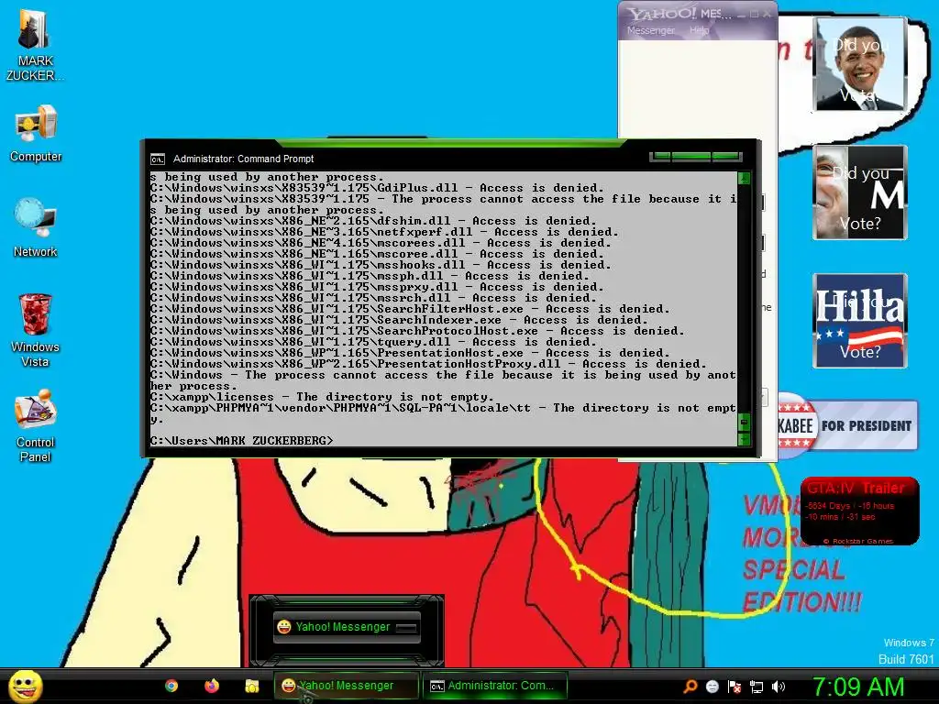
Task: Open the smiley face Start button
Action: pos(25,686)
